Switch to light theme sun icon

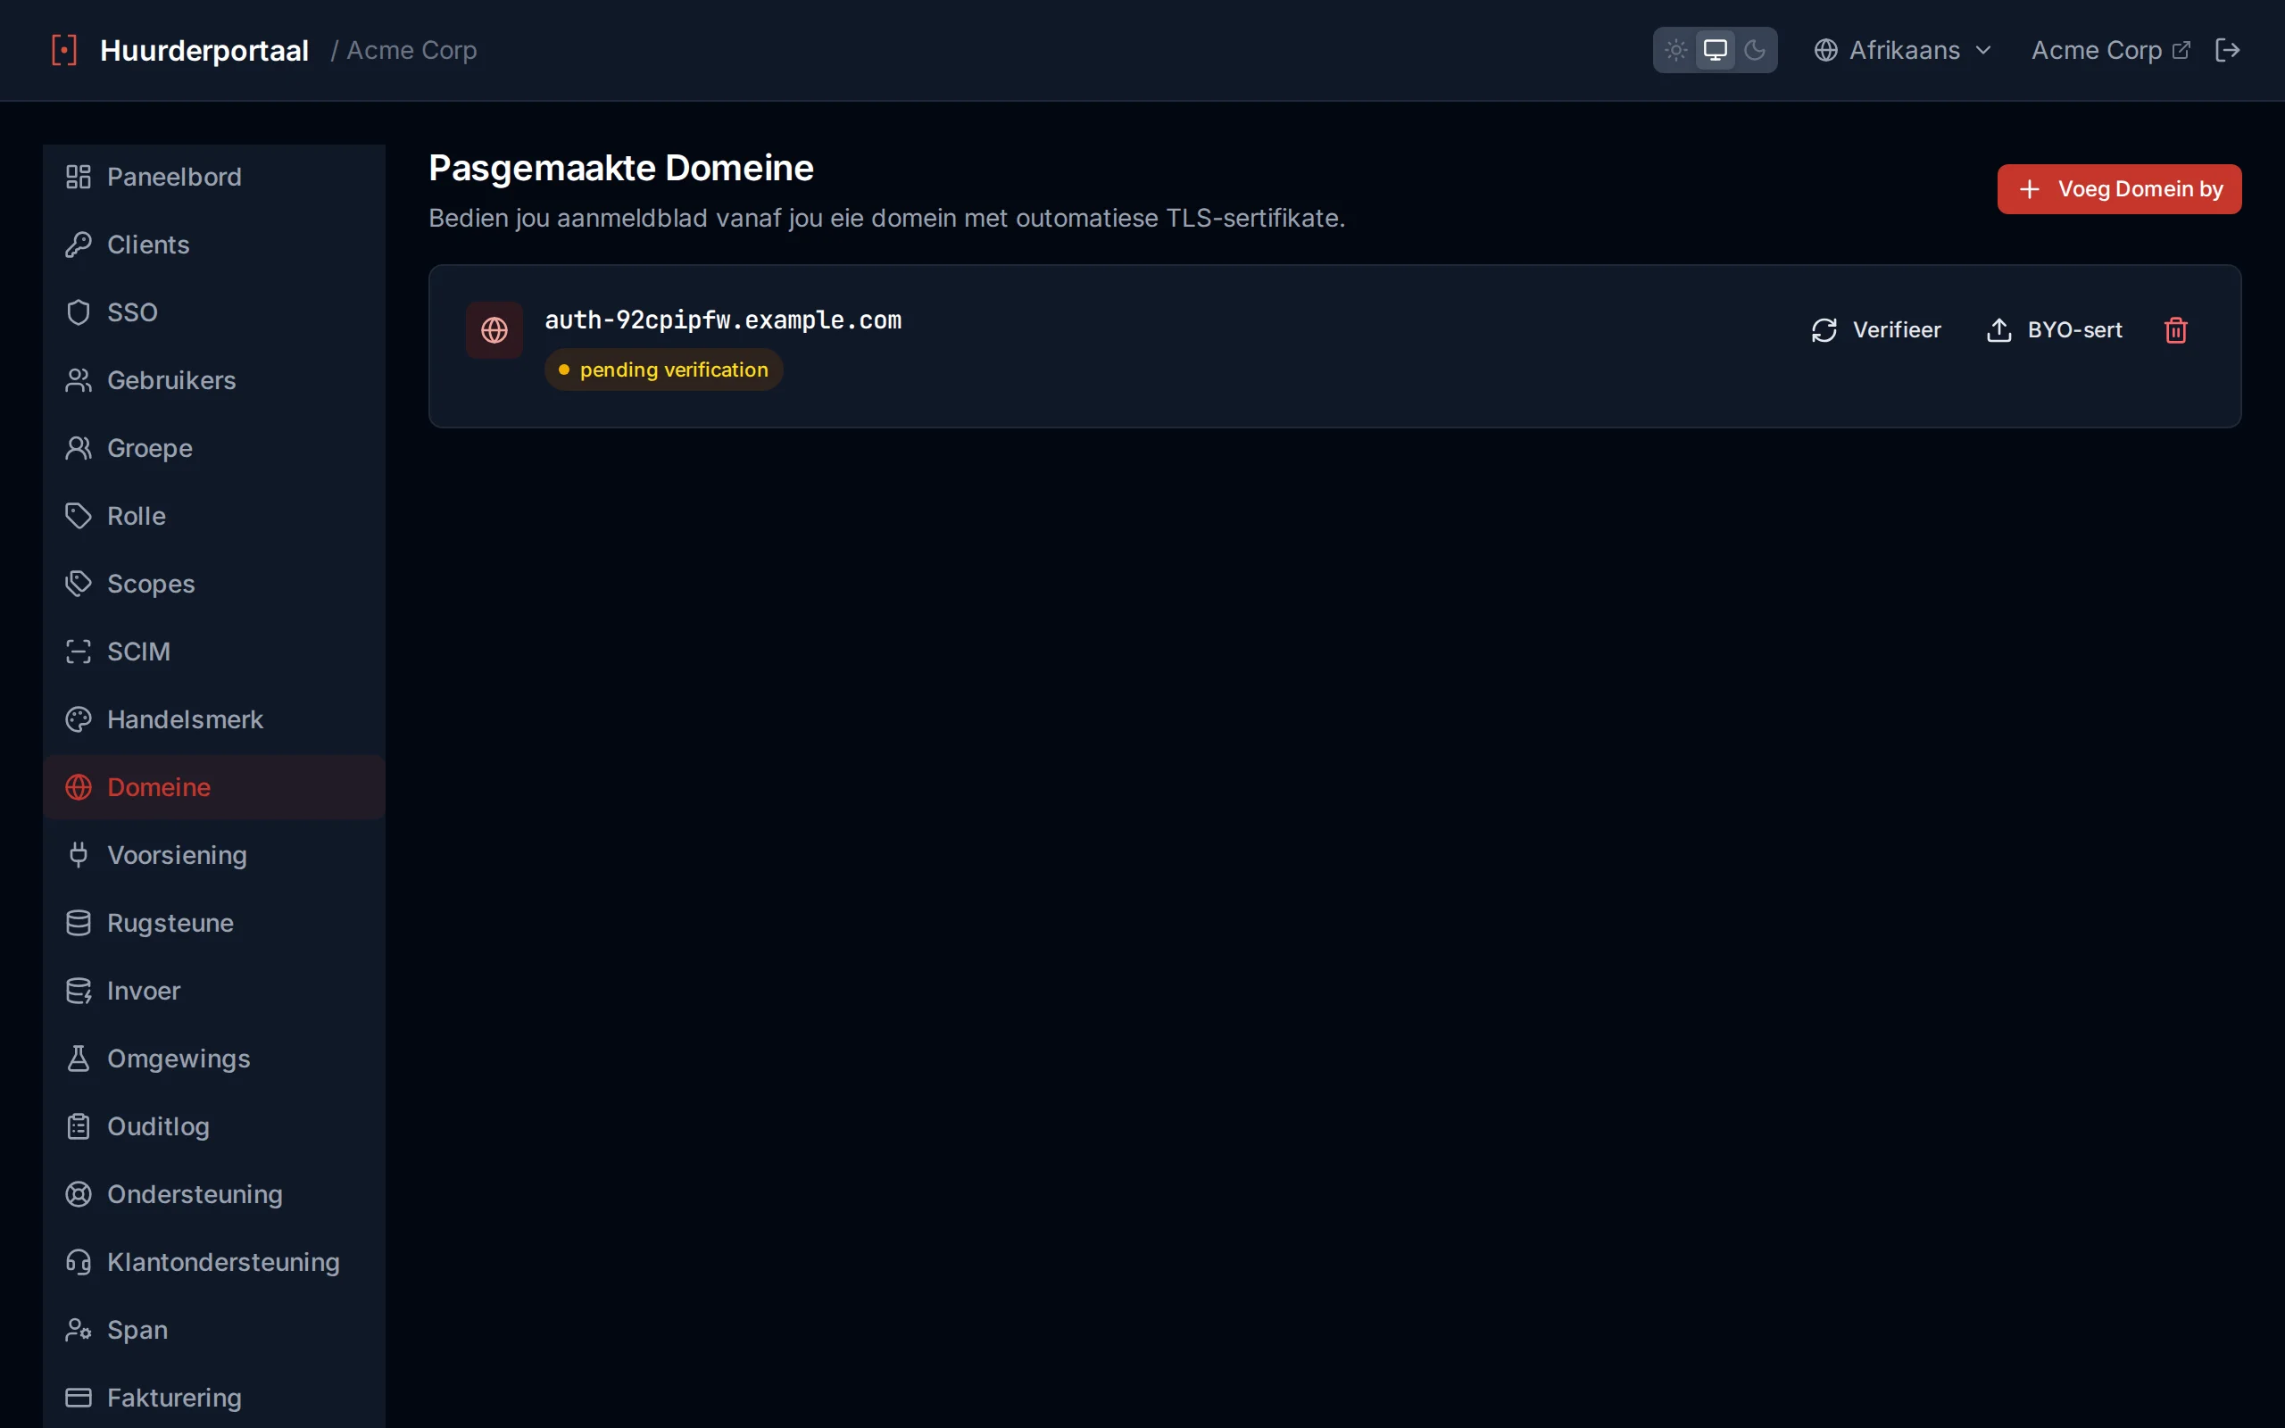click(x=1676, y=50)
